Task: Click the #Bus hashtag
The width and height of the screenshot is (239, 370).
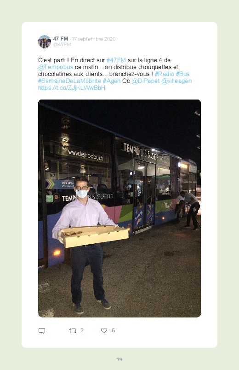Action: [183, 74]
